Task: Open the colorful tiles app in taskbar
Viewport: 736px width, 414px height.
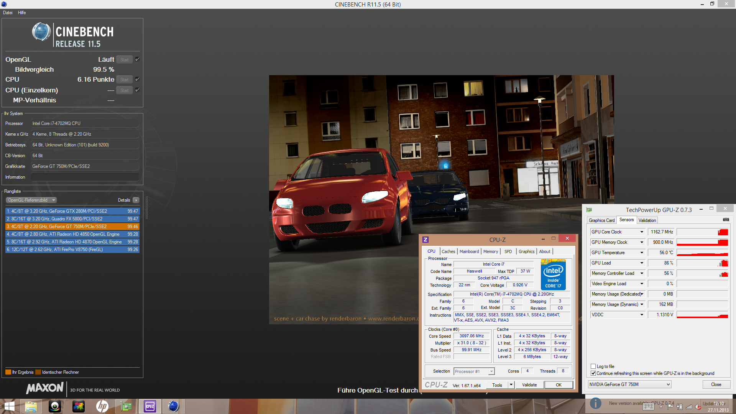Action: click(79, 406)
